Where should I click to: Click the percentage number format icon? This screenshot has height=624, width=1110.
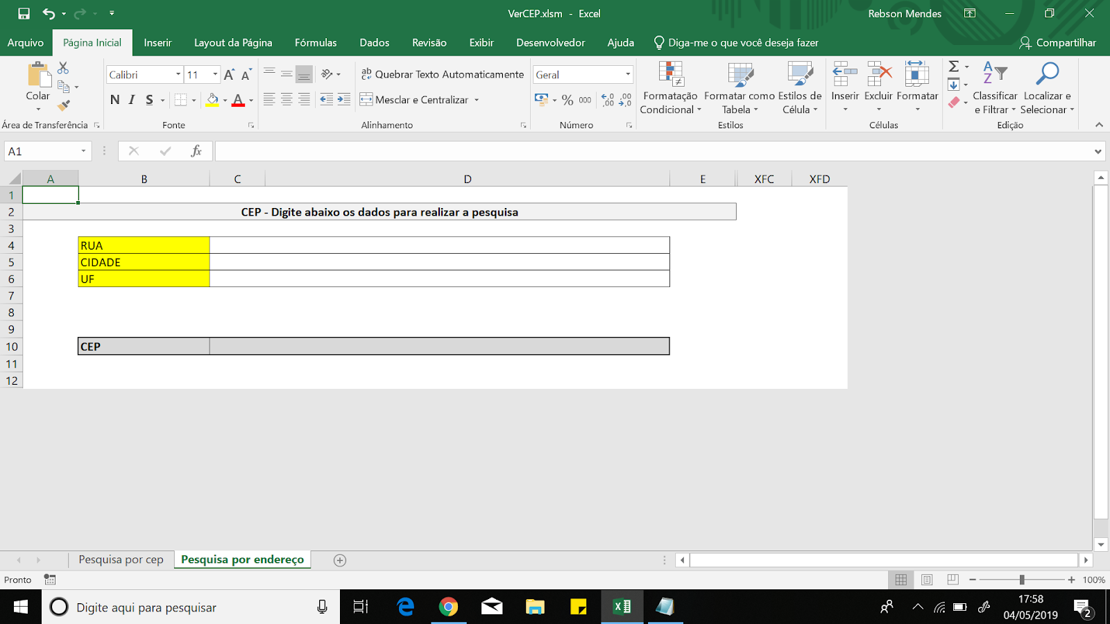pyautogui.click(x=569, y=101)
